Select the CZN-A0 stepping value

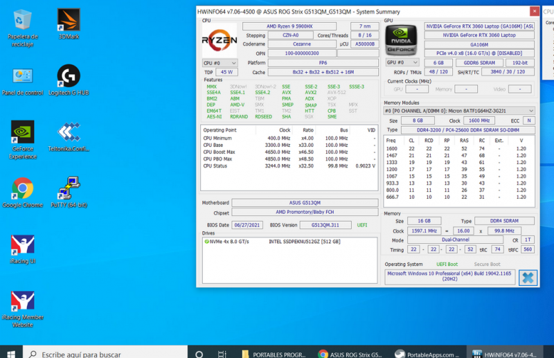pyautogui.click(x=290, y=35)
